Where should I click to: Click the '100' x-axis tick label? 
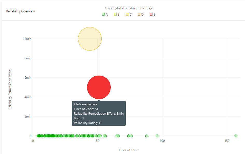(x=162, y=141)
